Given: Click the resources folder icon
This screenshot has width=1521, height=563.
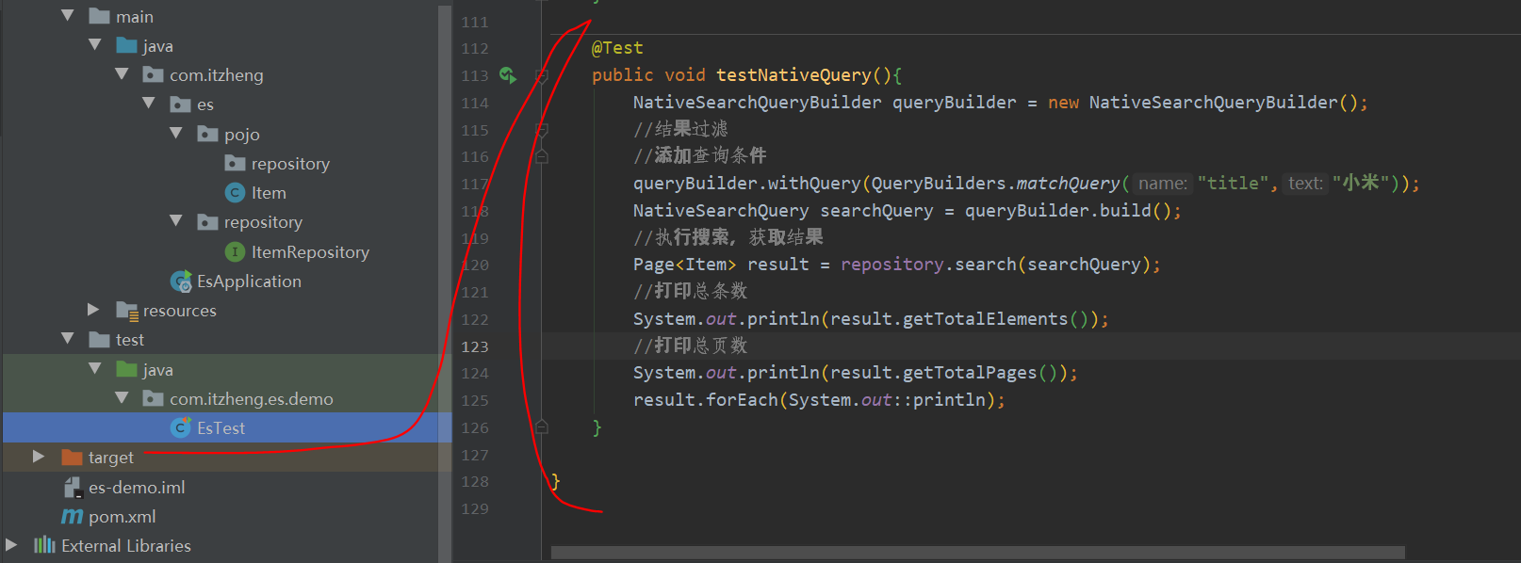Looking at the screenshot, I should click(126, 310).
